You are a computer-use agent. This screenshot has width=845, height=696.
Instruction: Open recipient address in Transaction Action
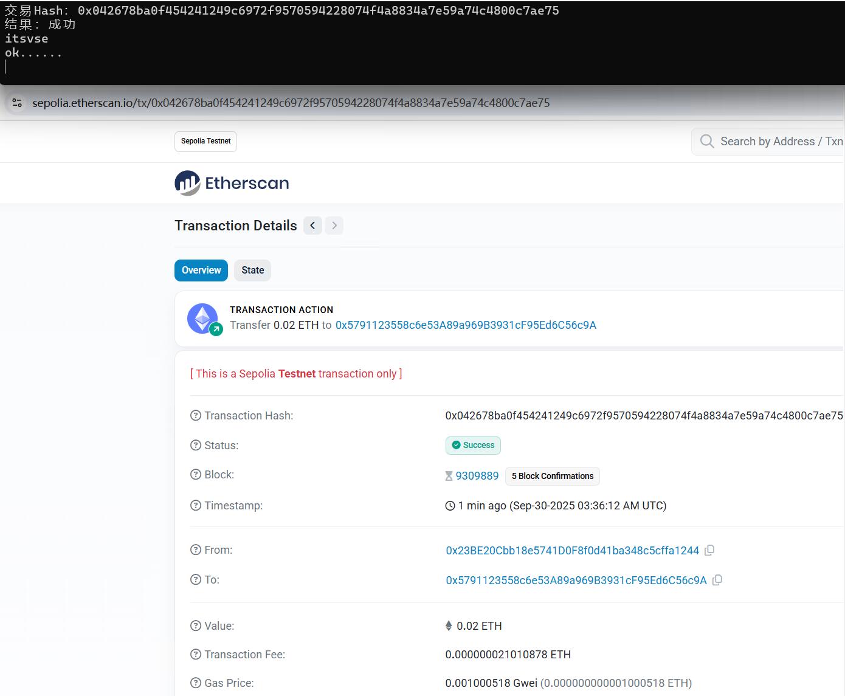point(466,325)
